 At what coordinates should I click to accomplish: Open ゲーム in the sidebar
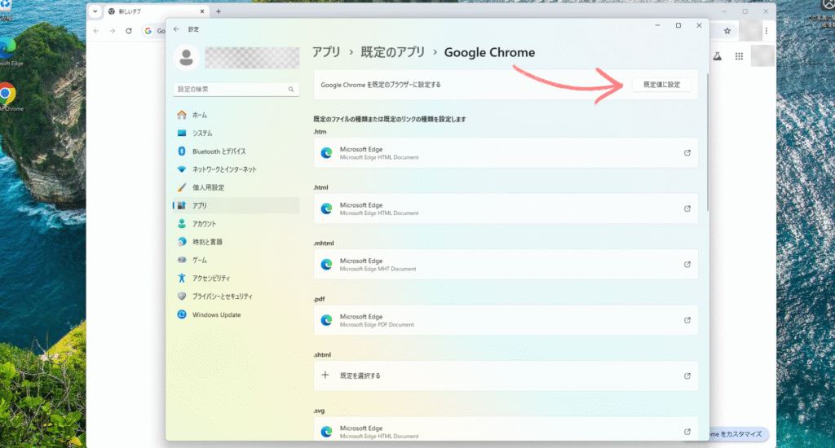click(236, 260)
